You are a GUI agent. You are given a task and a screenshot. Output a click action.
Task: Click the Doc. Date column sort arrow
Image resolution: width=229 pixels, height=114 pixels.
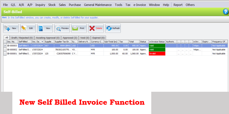(42, 42)
